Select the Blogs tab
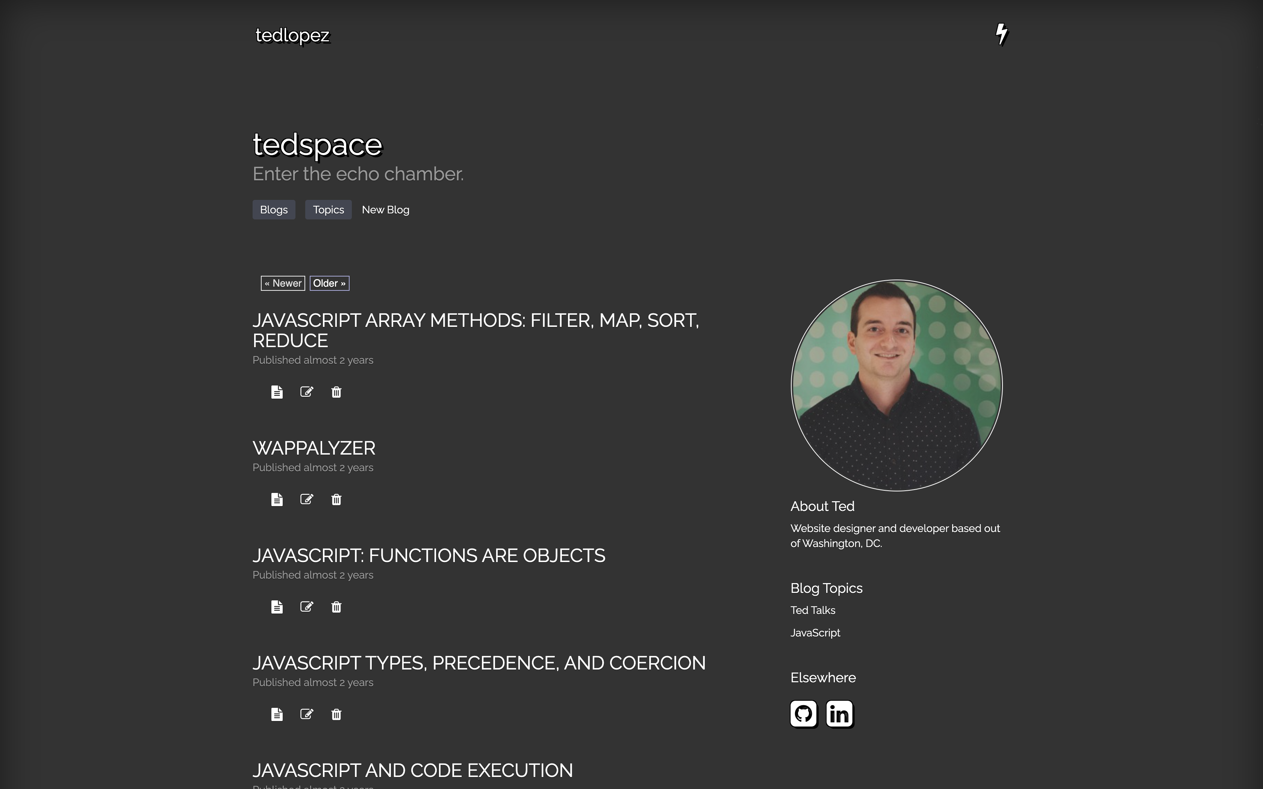The image size is (1263, 789). click(274, 210)
